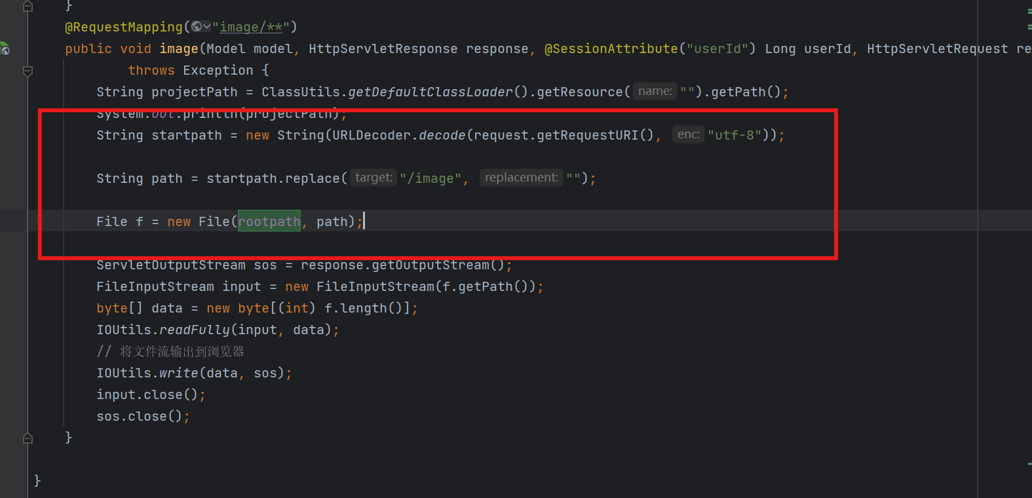This screenshot has width=1032, height=498.
Task: Click the Spring request mapping gutter icon
Action: (5, 48)
